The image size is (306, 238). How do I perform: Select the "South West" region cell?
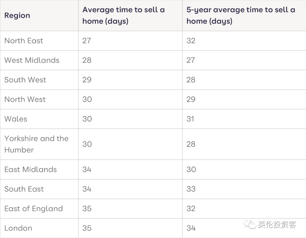pos(25,80)
